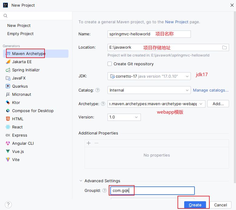Image resolution: width=236 pixels, height=210 pixels.
Task: Choose the Compose for Desktop generator
Action: 36,111
